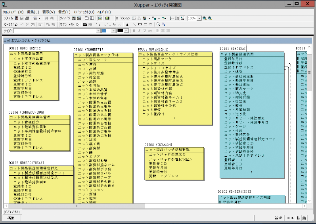This screenshot has width=316, height=224.
Task: Click the zoom in magnifier icon
Action: [205, 18]
